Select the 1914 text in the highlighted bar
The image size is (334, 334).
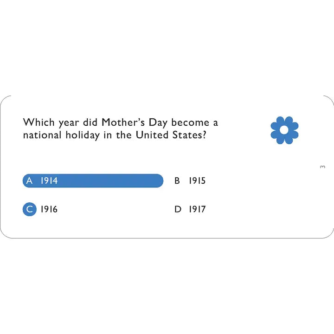tap(49, 180)
